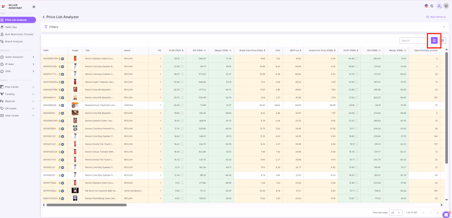Click blue badge icon for B000053228
This screenshot has width=452, height=218.
62,67
